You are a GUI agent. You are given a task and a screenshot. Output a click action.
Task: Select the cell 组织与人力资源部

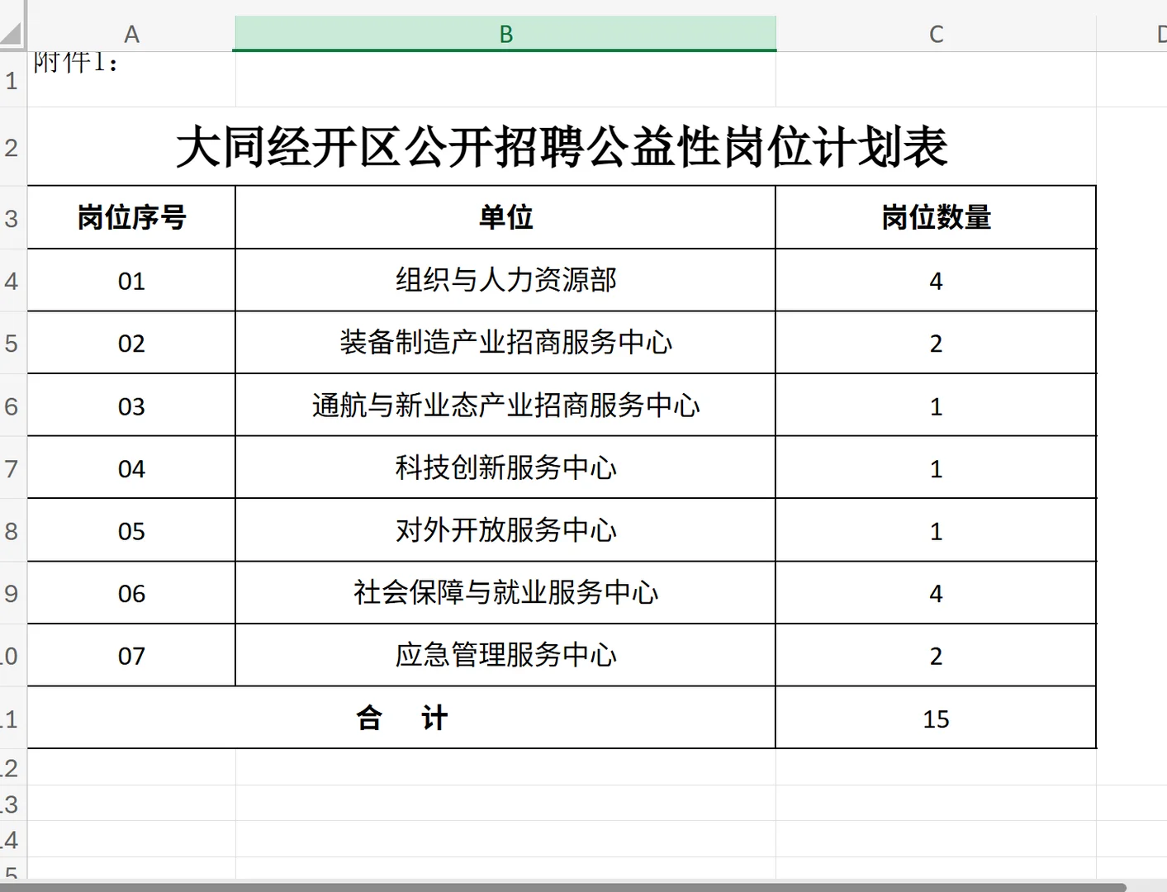505,281
